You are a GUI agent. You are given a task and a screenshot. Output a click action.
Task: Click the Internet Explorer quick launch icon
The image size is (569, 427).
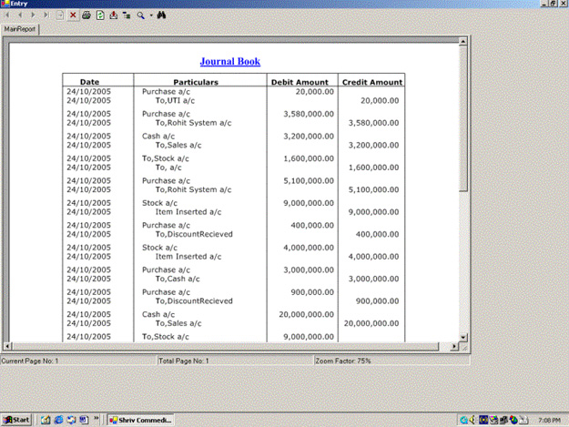[x=57, y=420]
